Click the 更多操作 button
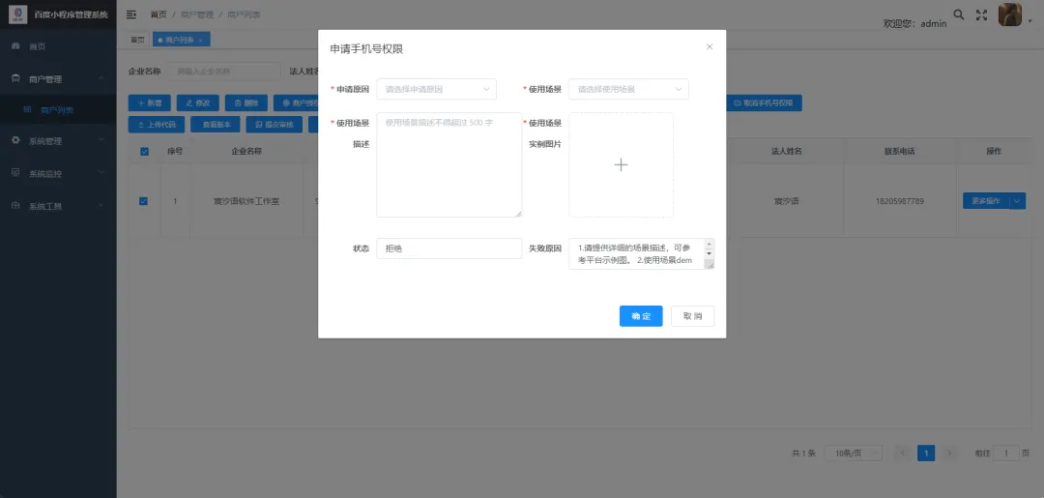Image resolution: width=1044 pixels, height=498 pixels. click(986, 201)
